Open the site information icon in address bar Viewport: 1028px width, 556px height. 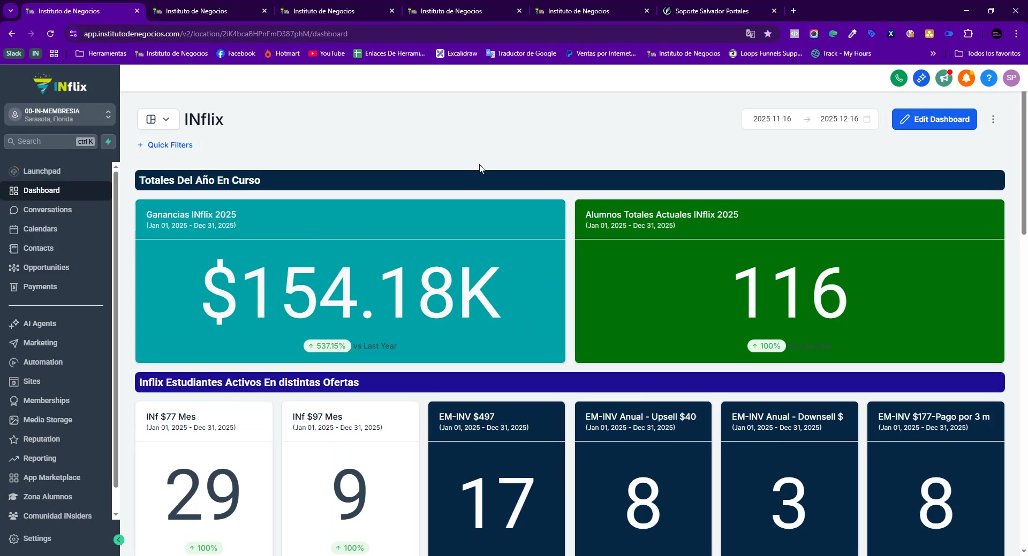(x=73, y=34)
